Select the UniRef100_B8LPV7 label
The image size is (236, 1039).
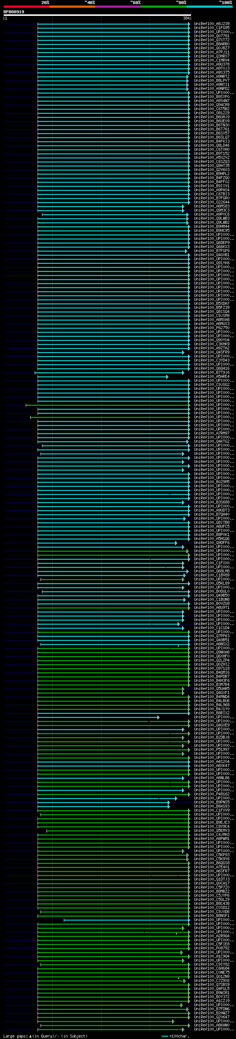[x=212, y=81]
